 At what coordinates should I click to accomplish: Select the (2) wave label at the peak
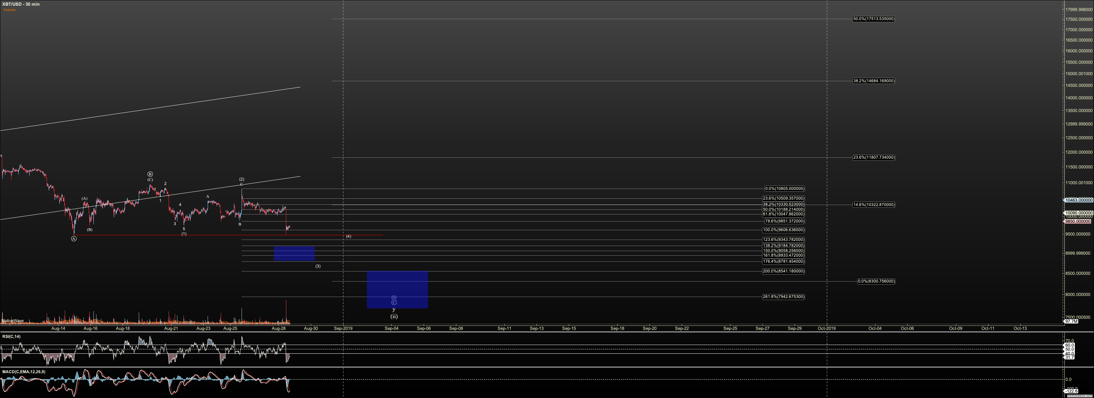[241, 180]
